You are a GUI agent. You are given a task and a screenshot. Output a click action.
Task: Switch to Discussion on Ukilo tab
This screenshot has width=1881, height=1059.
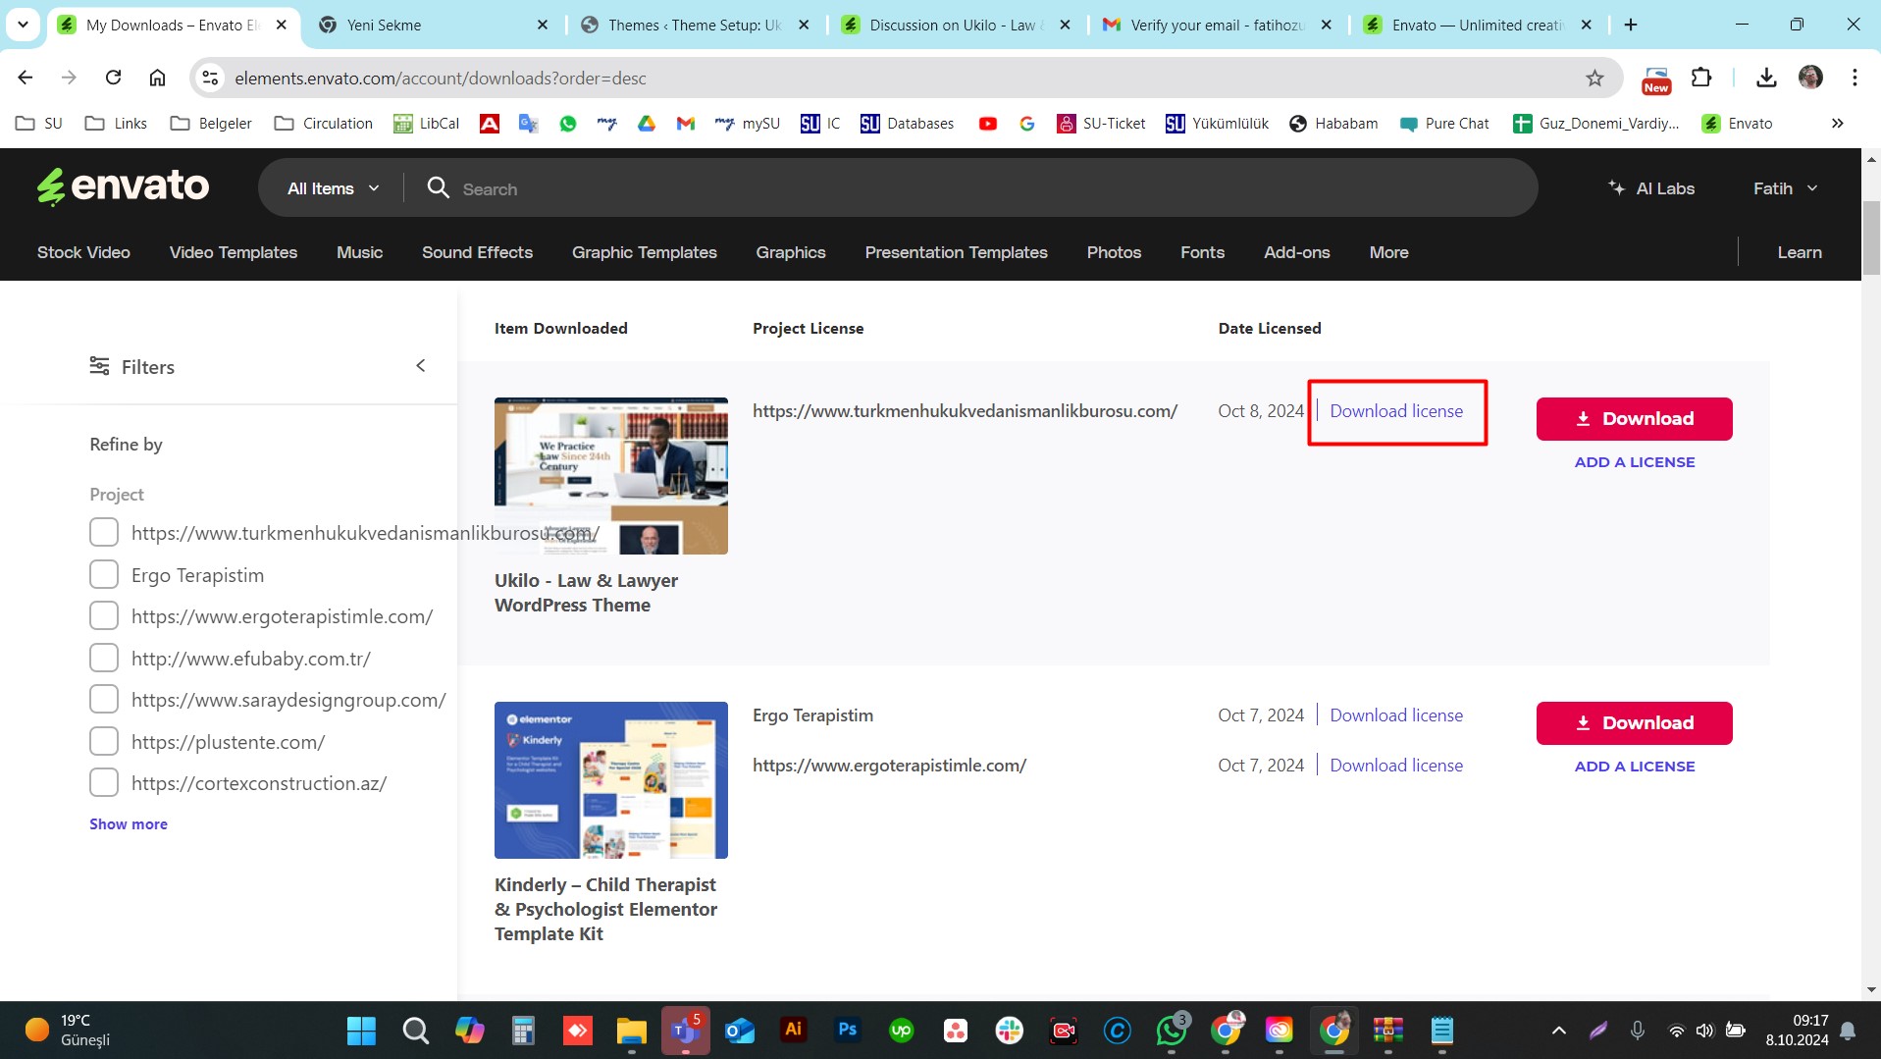tap(957, 25)
